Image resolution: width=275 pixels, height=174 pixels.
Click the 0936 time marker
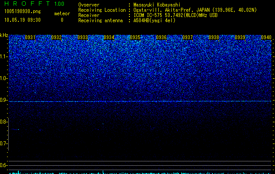tap(161, 37)
